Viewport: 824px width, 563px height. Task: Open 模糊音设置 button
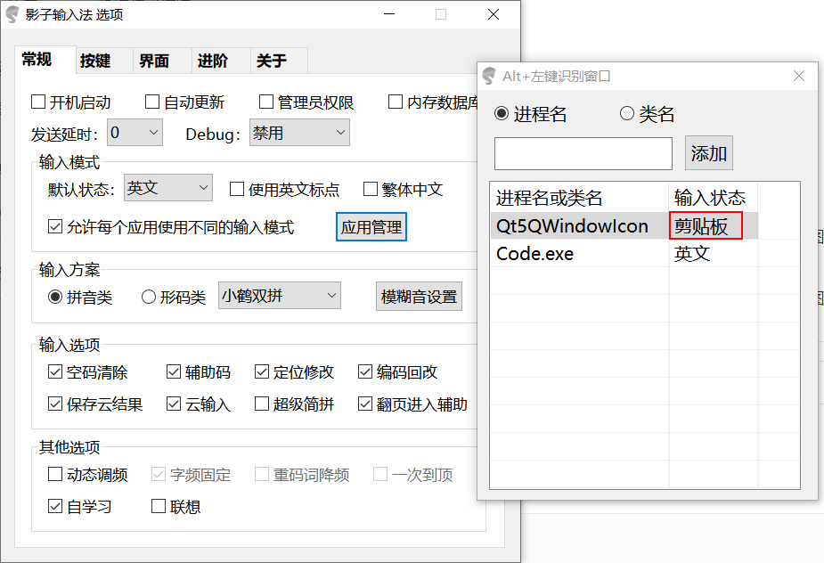419,297
